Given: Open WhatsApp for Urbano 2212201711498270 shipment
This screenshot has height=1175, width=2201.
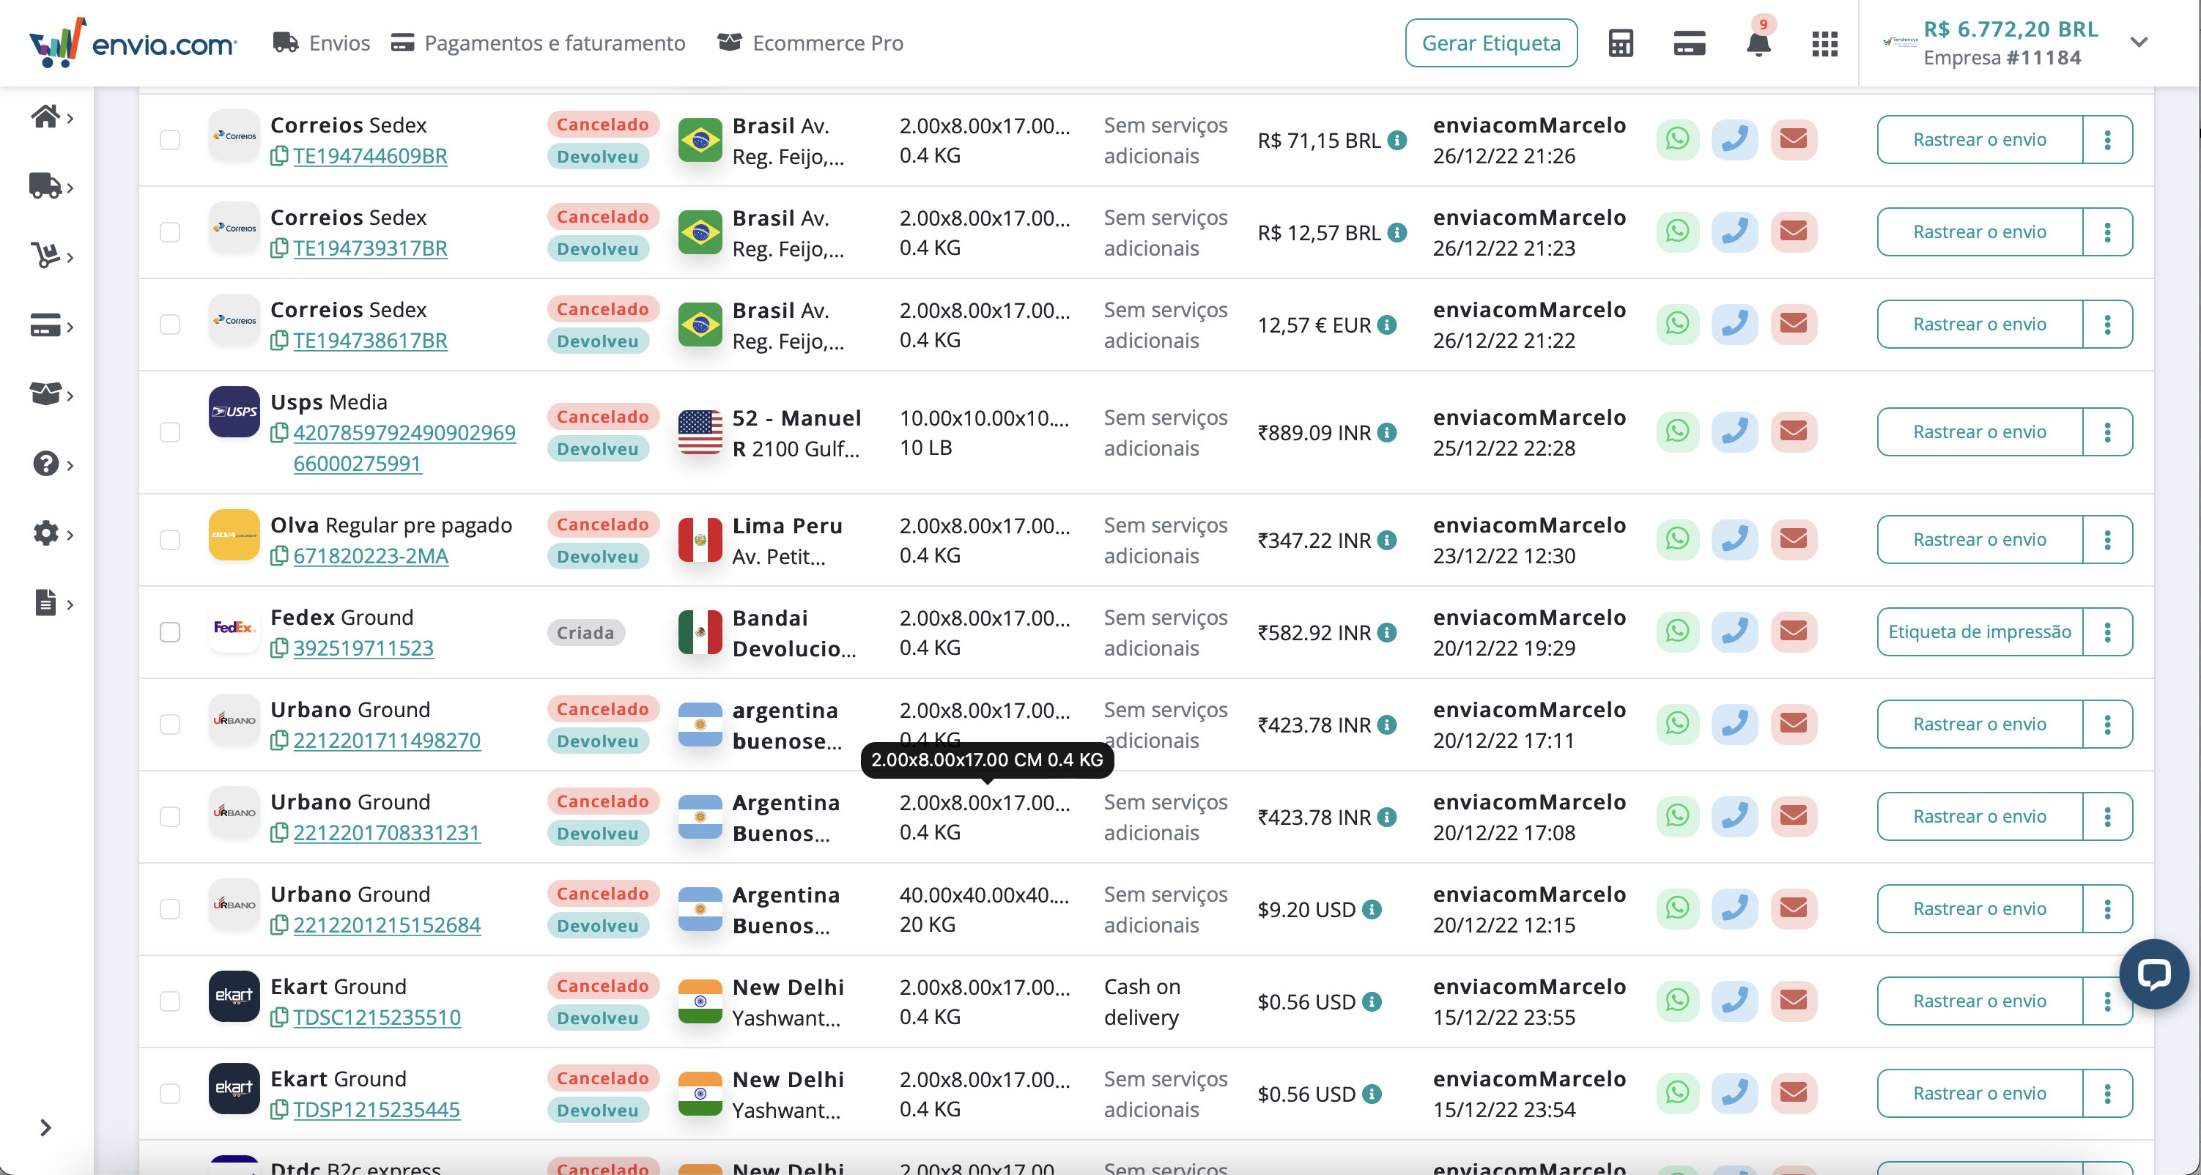Looking at the screenshot, I should pyautogui.click(x=1677, y=724).
